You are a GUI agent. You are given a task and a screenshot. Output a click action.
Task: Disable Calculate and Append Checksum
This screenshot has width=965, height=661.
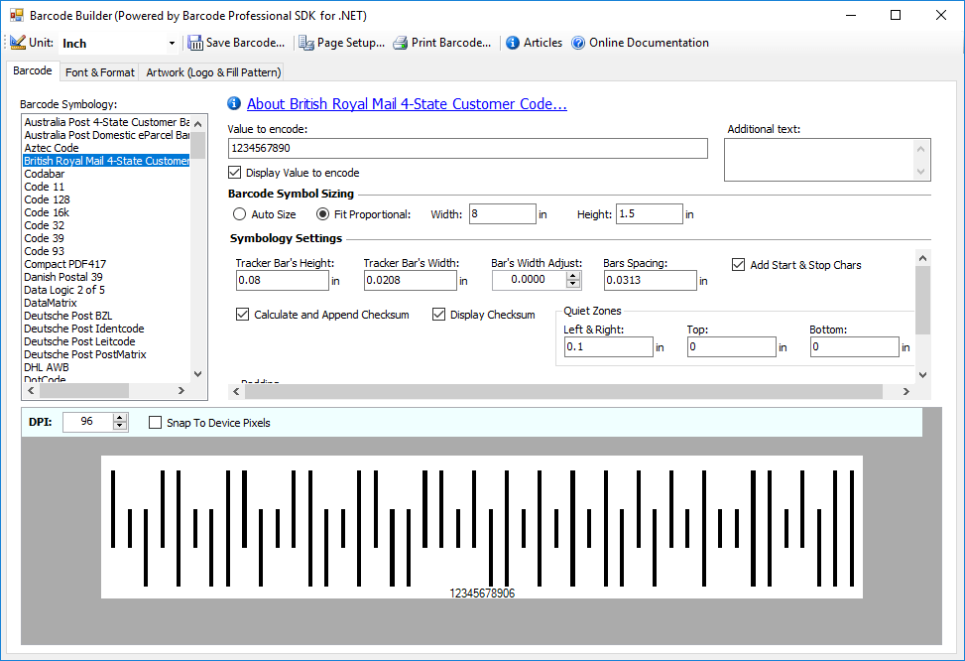pyautogui.click(x=242, y=314)
